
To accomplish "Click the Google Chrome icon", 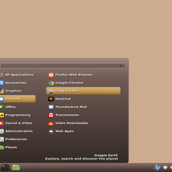I will (x=51, y=83).
